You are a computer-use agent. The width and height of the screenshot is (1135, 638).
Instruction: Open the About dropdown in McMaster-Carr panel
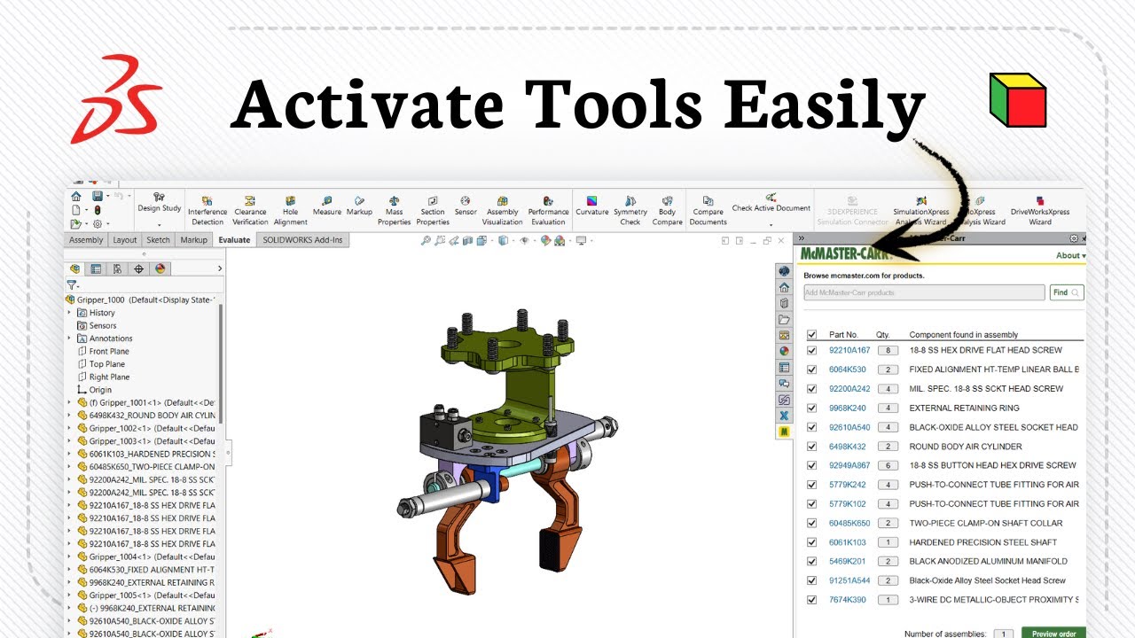point(1070,255)
